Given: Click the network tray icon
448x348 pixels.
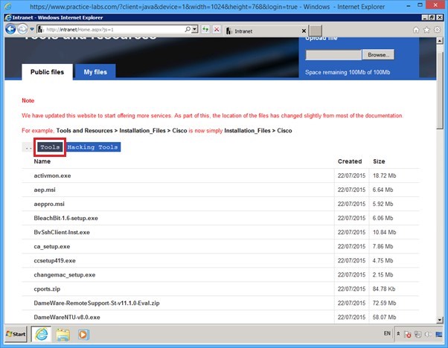Looking at the screenshot, I should [x=417, y=335].
